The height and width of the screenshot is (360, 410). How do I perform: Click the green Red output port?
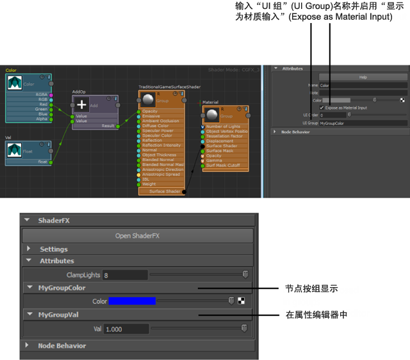click(x=51, y=105)
